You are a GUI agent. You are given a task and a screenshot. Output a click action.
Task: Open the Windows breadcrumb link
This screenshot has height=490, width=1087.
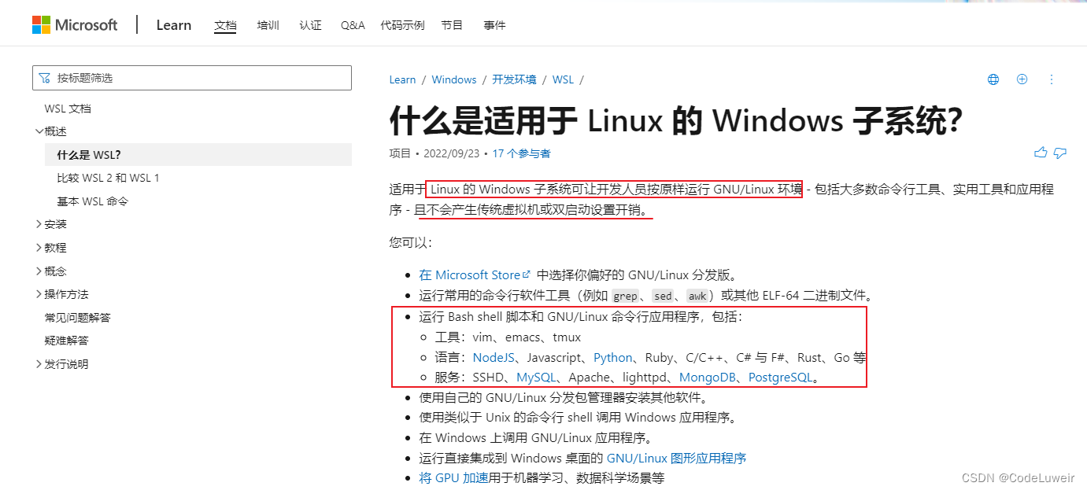(454, 79)
